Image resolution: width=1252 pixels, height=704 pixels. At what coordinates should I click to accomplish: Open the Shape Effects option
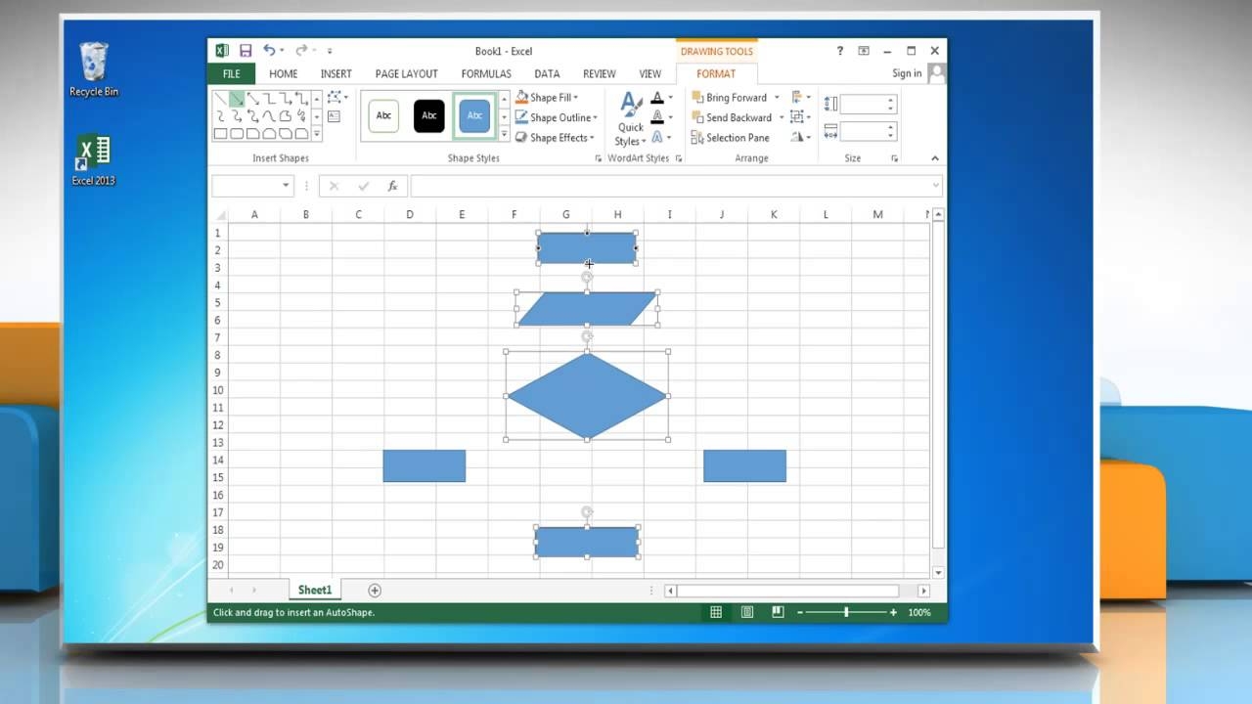click(555, 137)
